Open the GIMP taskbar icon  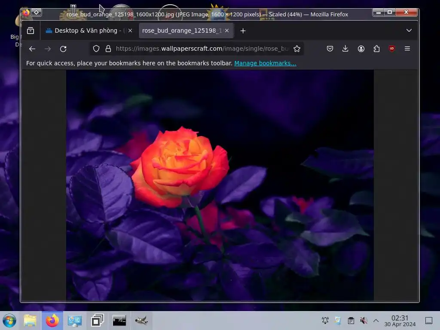[x=141, y=321]
